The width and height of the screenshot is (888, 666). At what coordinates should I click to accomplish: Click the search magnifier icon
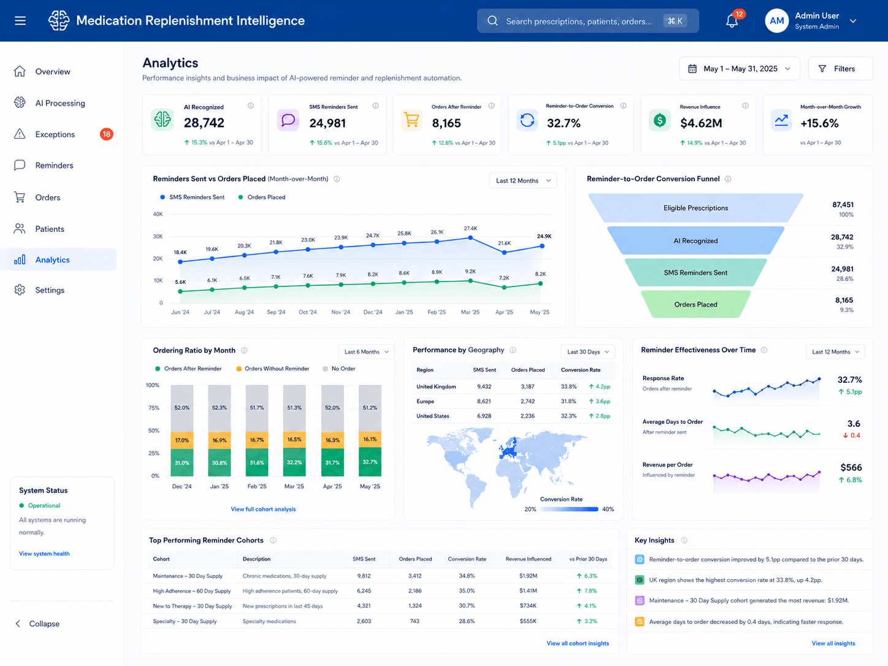click(x=492, y=21)
